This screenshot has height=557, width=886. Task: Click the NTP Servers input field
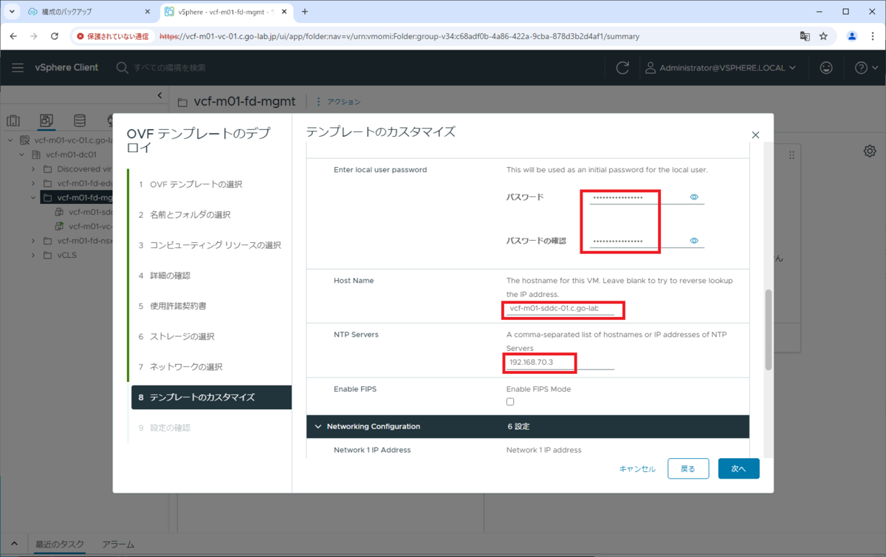tap(560, 363)
